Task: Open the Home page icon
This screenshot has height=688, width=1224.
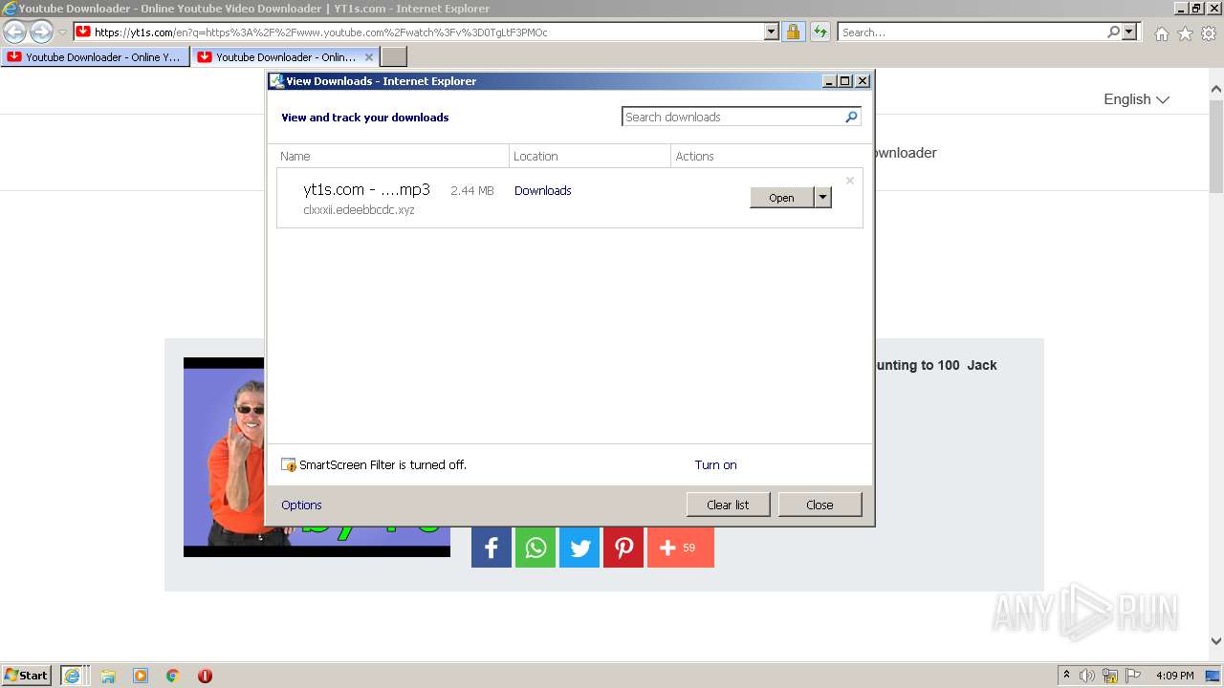Action: point(1161,33)
